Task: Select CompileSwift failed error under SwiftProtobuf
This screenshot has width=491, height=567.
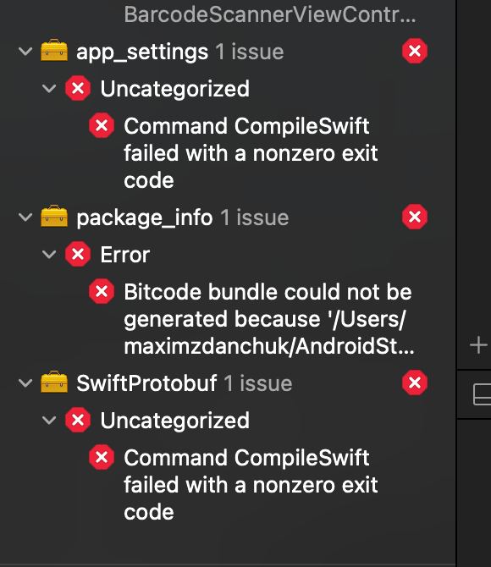Action: pos(251,485)
